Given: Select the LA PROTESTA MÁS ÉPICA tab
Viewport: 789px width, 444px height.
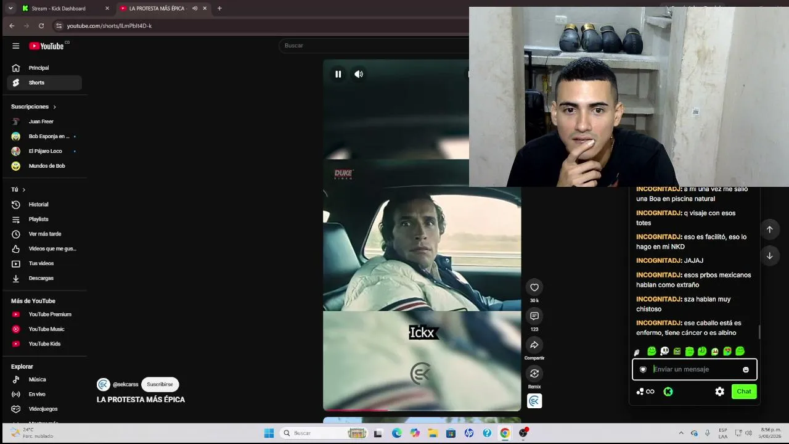Looking at the screenshot, I should point(163,8).
